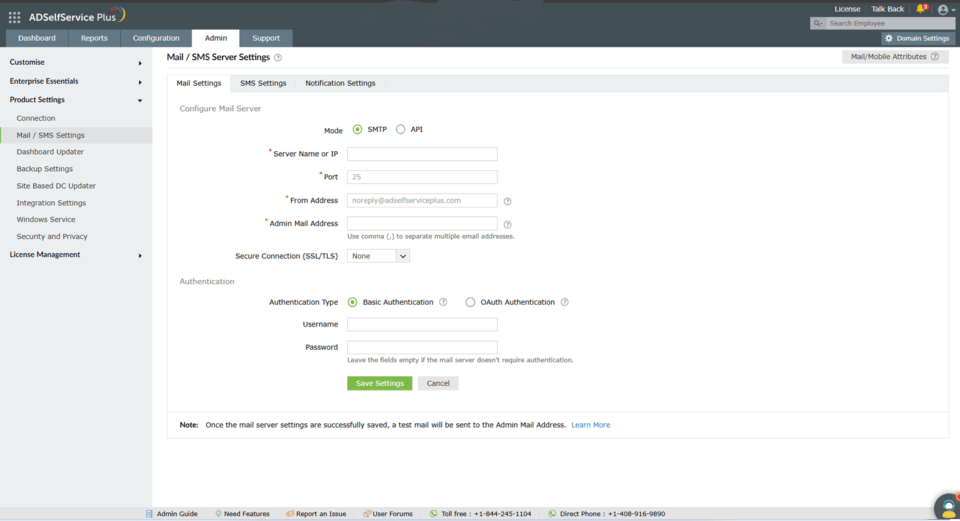Click the help icon next to From Address

pyautogui.click(x=508, y=201)
